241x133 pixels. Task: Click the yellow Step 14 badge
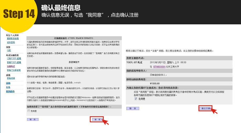coord(18,14)
